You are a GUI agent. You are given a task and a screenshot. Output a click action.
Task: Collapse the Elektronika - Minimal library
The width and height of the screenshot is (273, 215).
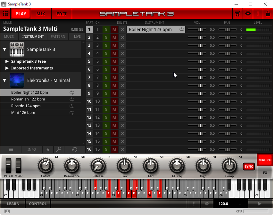point(5,80)
